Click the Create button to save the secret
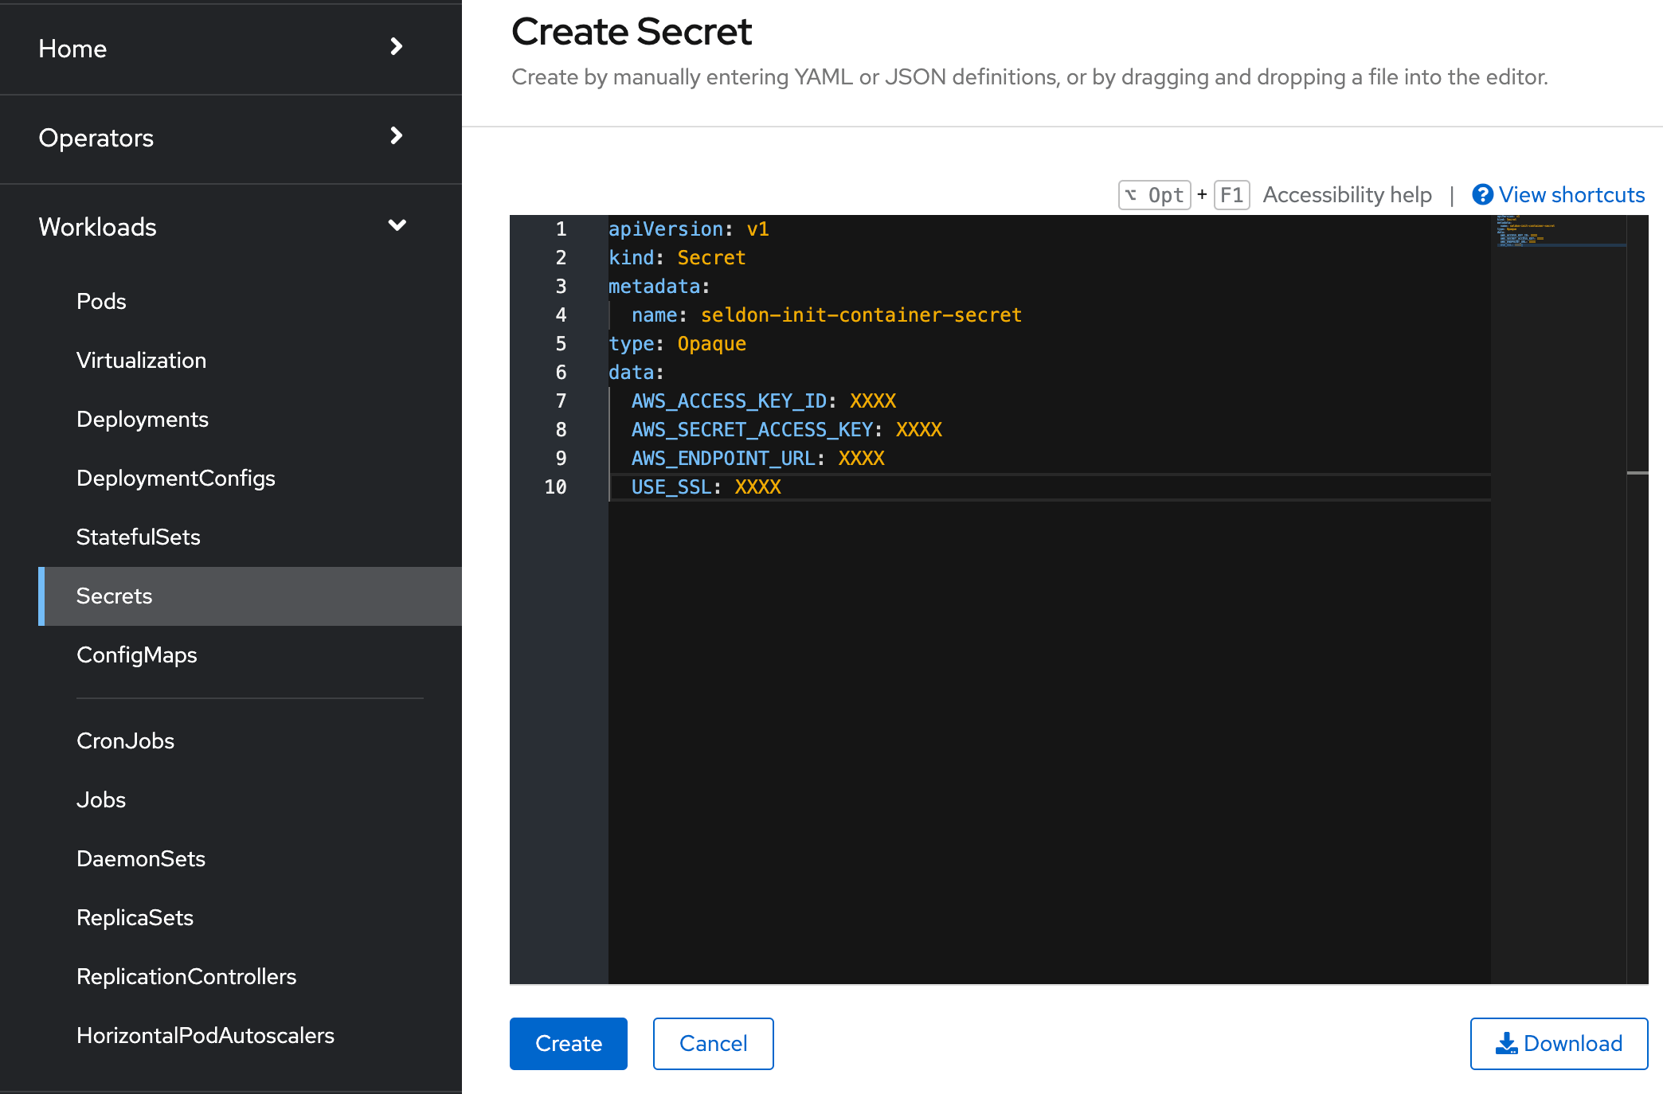Screen dimensions: 1663x1094 (568, 1043)
